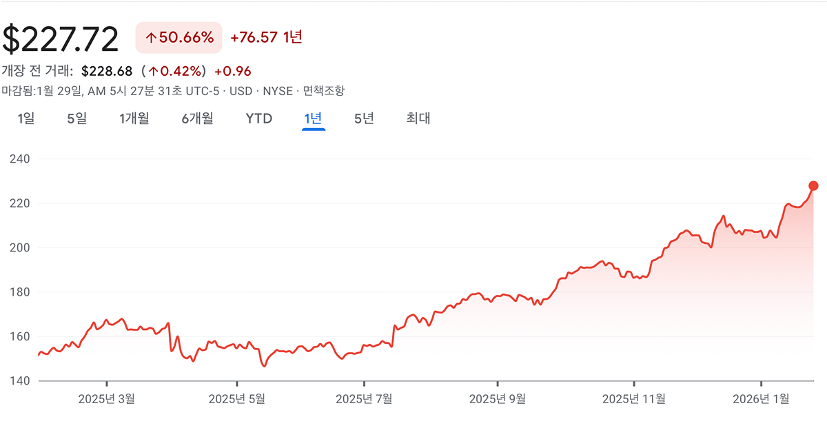Click the up arrow in 50.66% badge
This screenshot has width=827, height=428.
151,37
